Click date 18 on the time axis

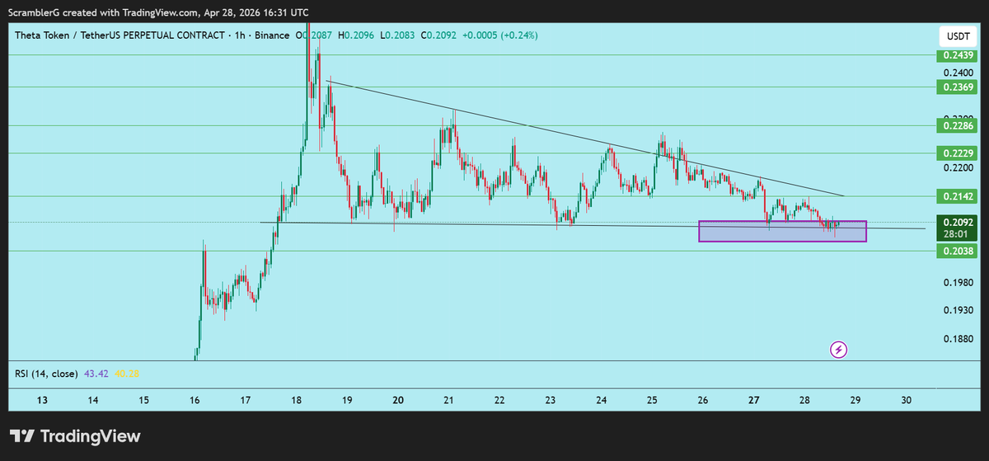[296, 400]
